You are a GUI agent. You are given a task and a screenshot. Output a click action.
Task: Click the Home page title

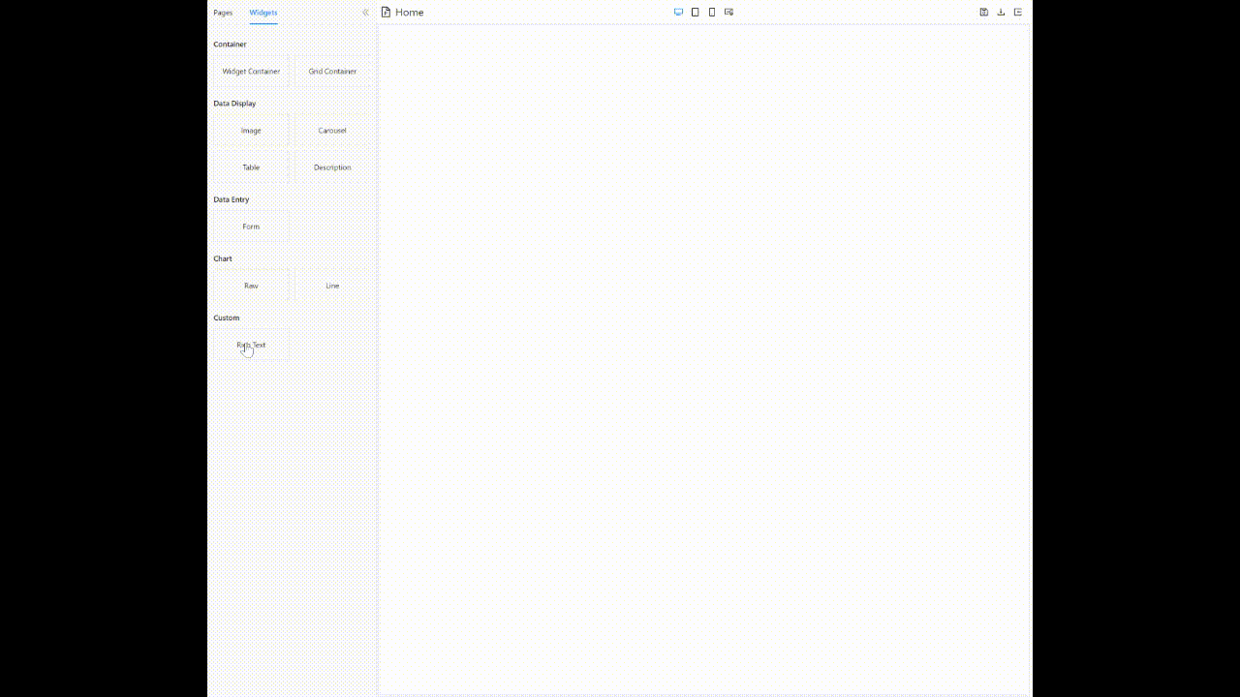pos(409,12)
